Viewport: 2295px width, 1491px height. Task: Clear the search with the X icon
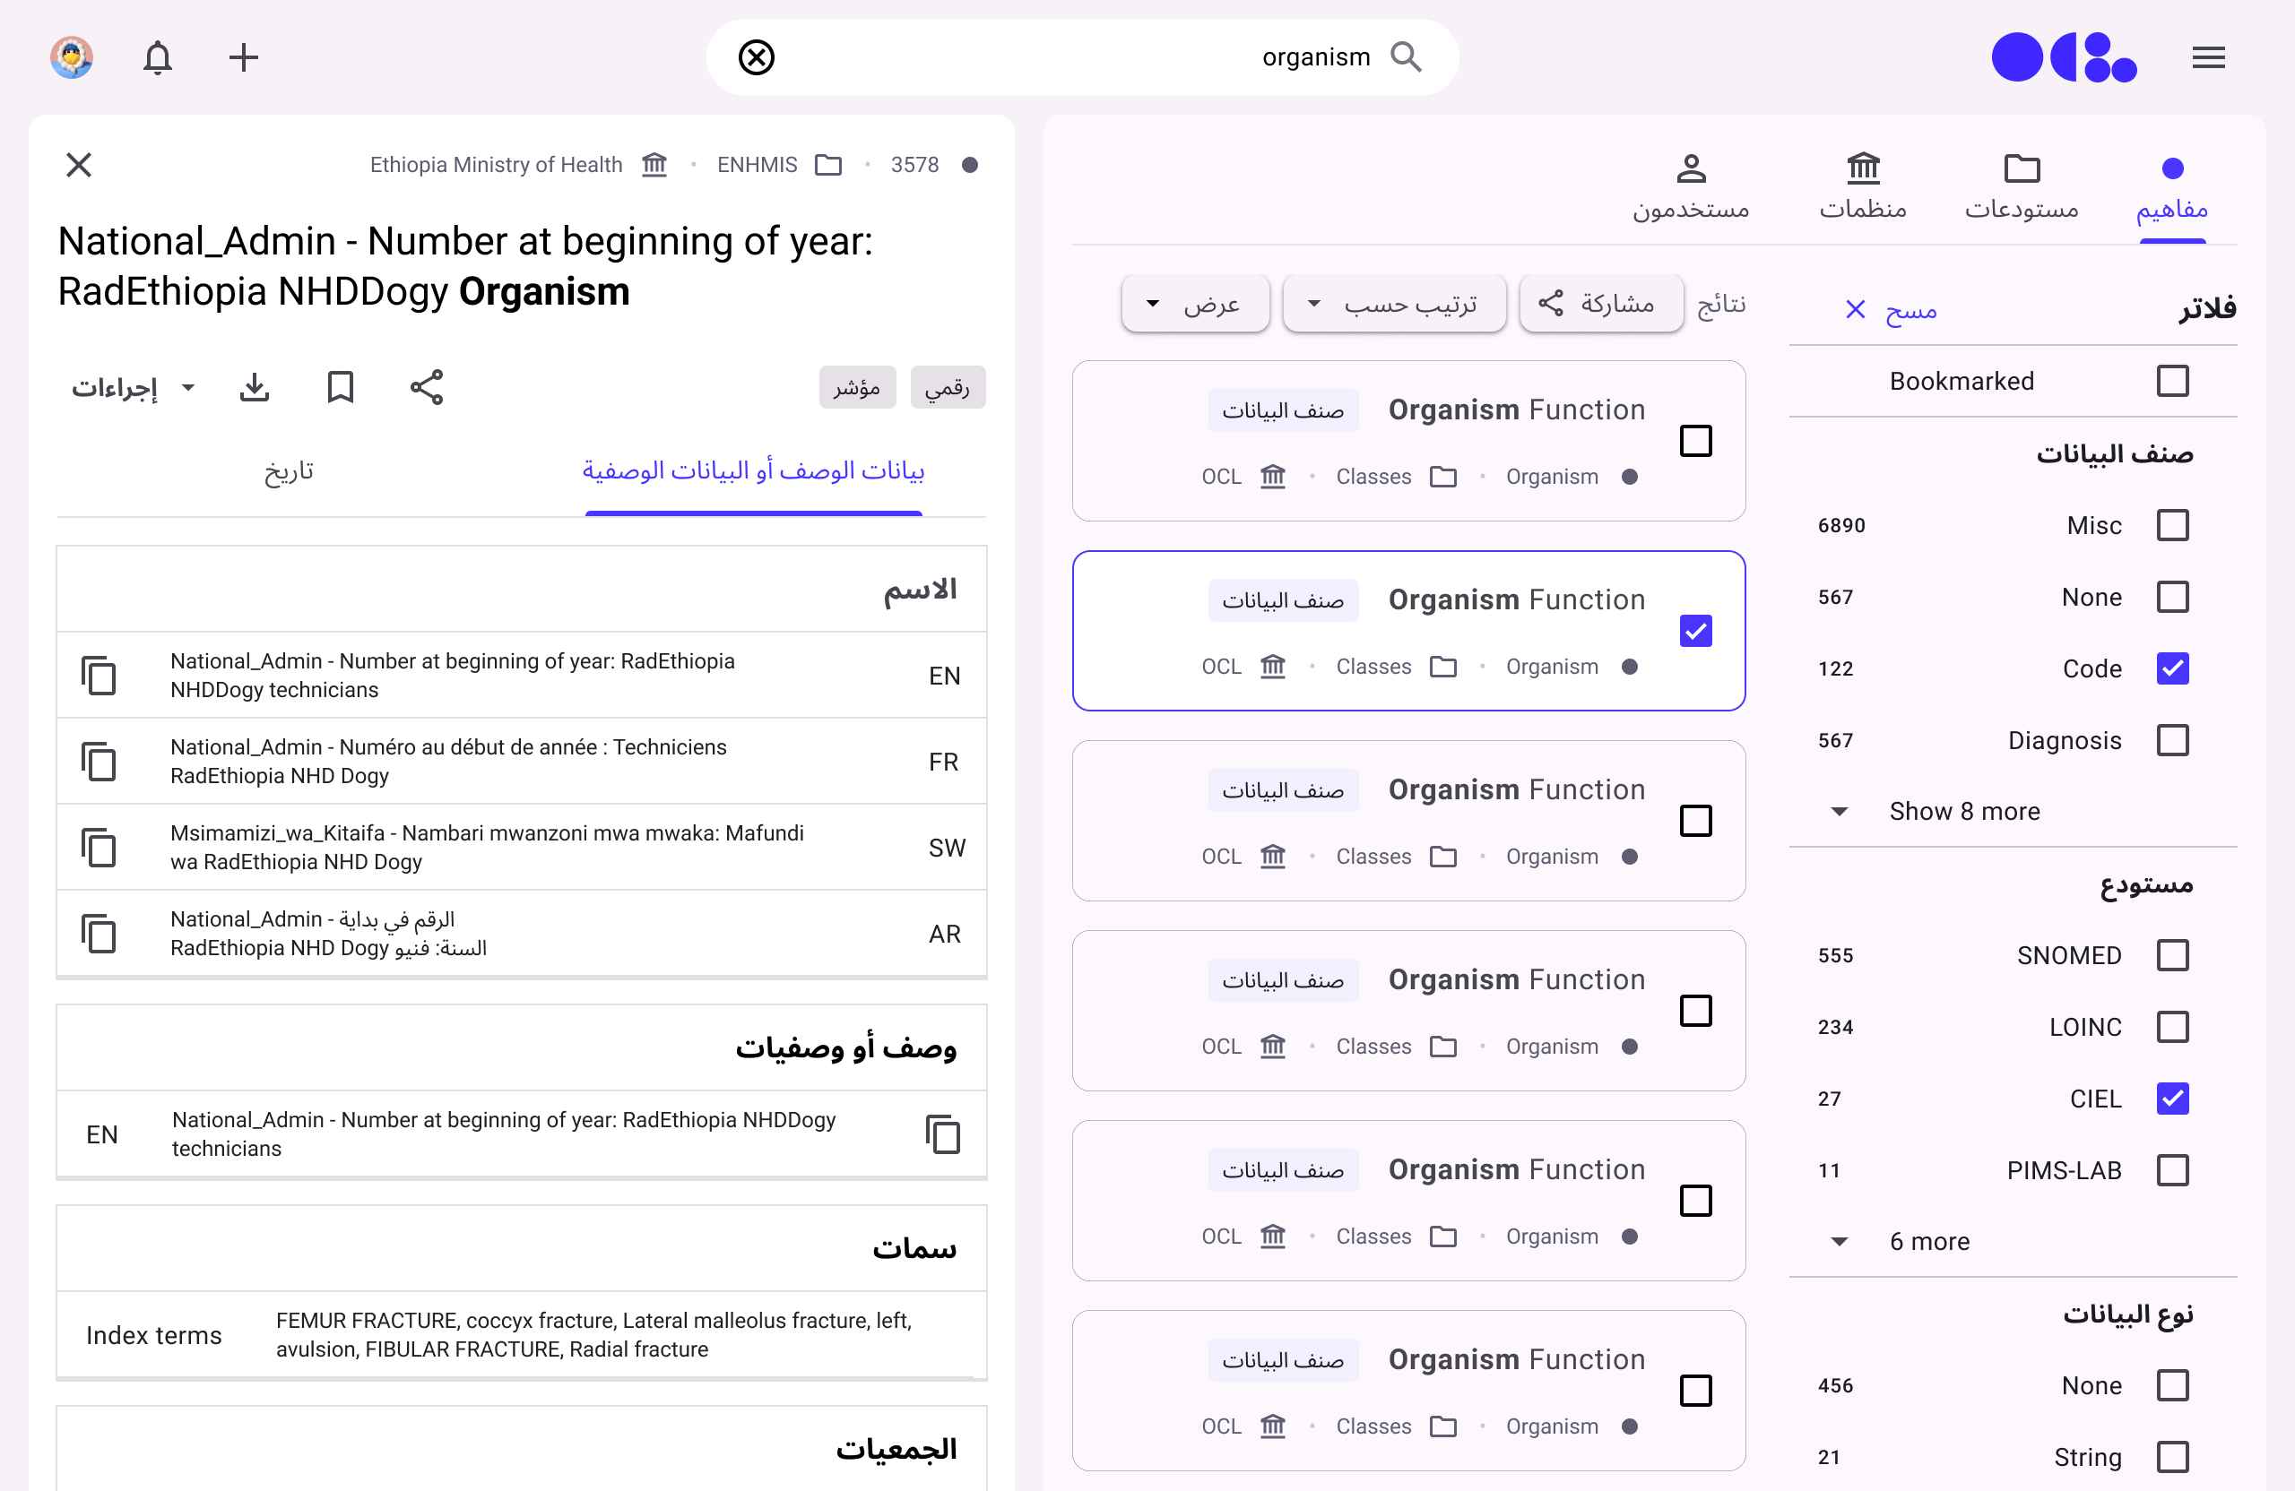tap(756, 58)
